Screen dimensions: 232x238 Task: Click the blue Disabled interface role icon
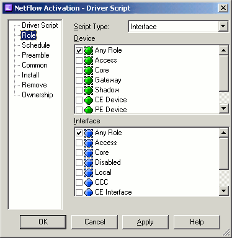pos(89,162)
